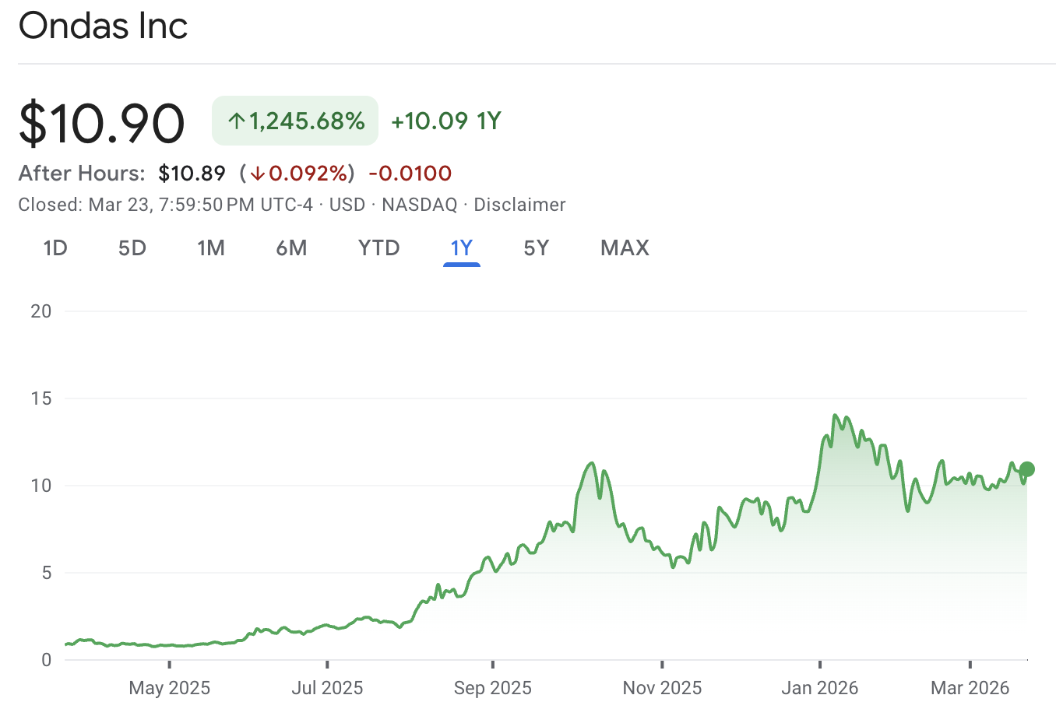Screen dimensions: 1056x716
Task: Open the Disclaimer link
Action: (519, 205)
